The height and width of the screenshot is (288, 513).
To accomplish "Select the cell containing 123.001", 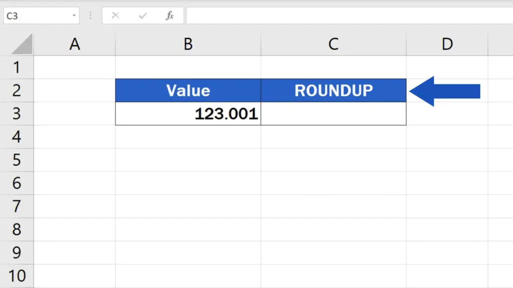I will click(188, 113).
